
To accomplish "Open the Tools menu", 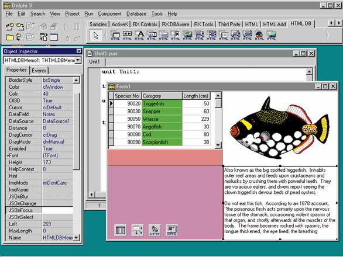I will tap(157, 14).
